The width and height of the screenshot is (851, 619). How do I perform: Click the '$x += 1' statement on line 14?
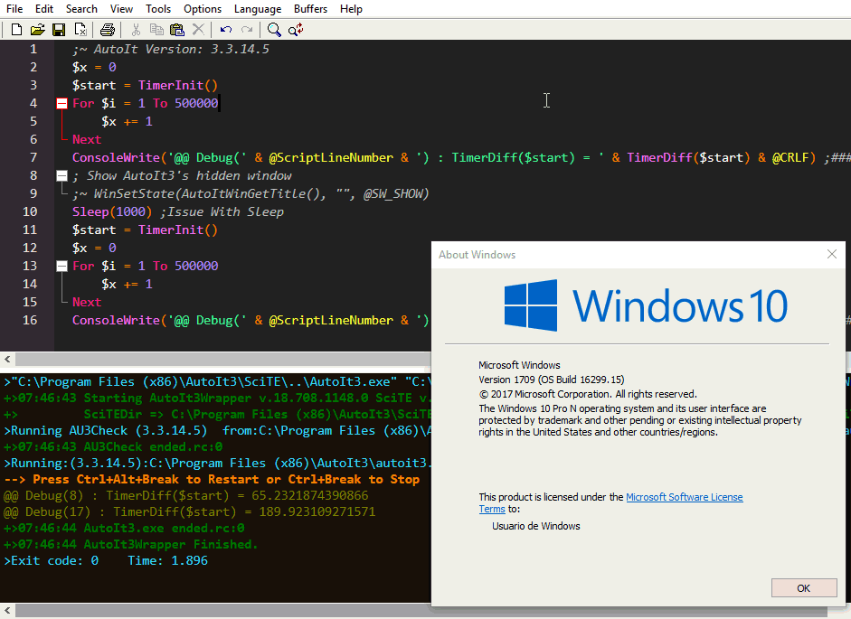pyautogui.click(x=127, y=284)
